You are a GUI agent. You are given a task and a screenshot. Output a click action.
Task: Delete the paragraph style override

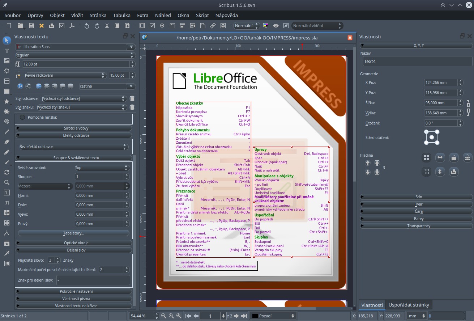point(132,98)
